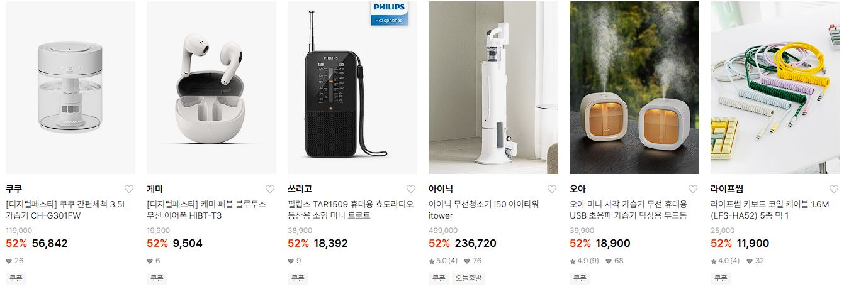Click heart icon beside 라이프썸 brand name
Image resolution: width=844 pixels, height=294 pixels.
(x=834, y=189)
